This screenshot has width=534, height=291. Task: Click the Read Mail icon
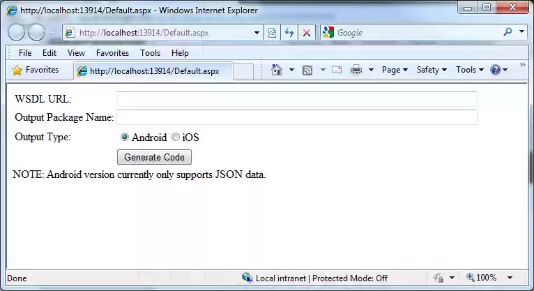pyautogui.click(x=337, y=70)
